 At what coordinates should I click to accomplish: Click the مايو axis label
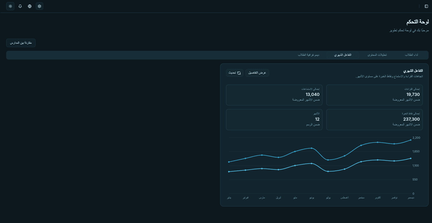(x=295, y=198)
